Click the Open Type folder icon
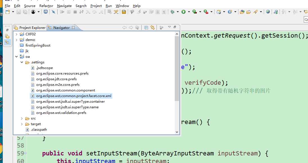 point(242,12)
